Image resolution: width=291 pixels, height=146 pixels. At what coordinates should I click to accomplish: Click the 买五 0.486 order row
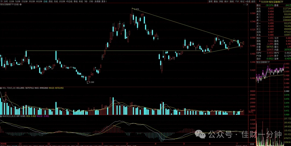(273, 35)
